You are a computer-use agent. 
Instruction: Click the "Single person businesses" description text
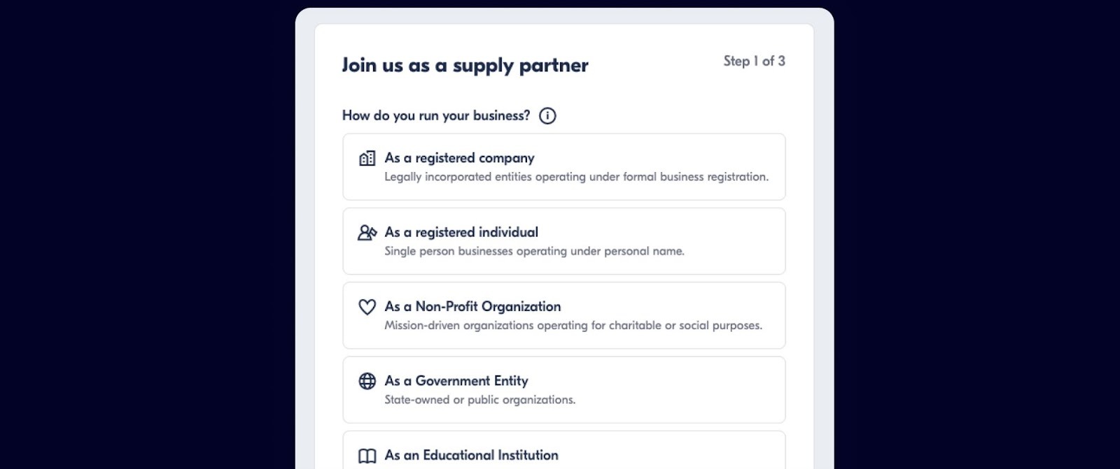[534, 251]
